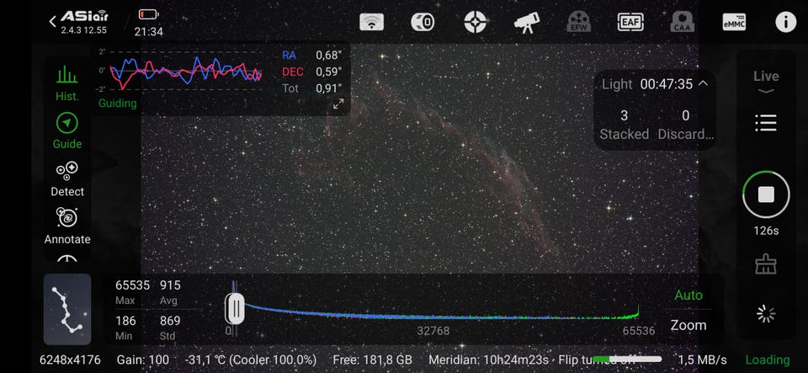Open the sky atlas constellation thumbnail

pos(67,309)
